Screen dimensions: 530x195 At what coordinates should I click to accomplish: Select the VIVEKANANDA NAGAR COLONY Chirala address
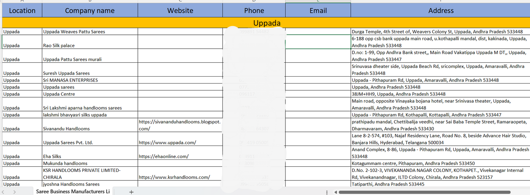point(441,174)
